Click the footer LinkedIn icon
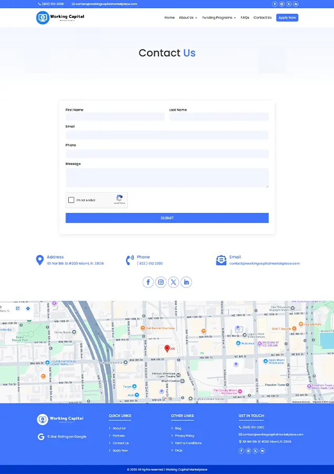This screenshot has width=334, height=474. (263, 451)
